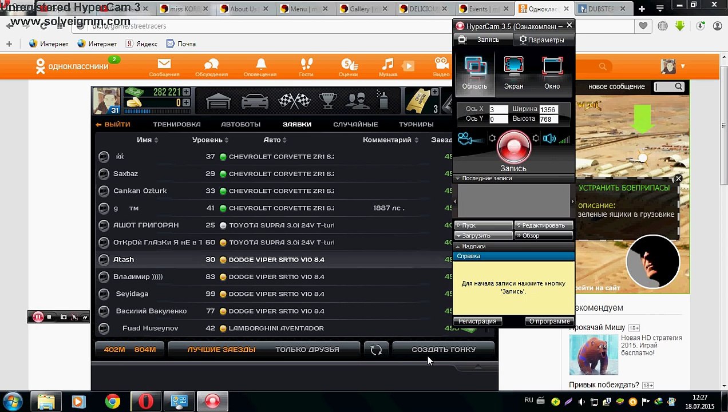Click the СОЗДАТЬ ГОНКУ button
728x412 pixels.
pos(444,349)
